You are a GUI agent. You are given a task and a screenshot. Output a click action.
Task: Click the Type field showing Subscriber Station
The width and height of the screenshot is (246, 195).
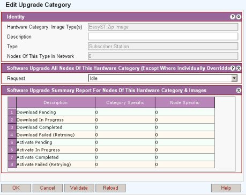pos(163,46)
